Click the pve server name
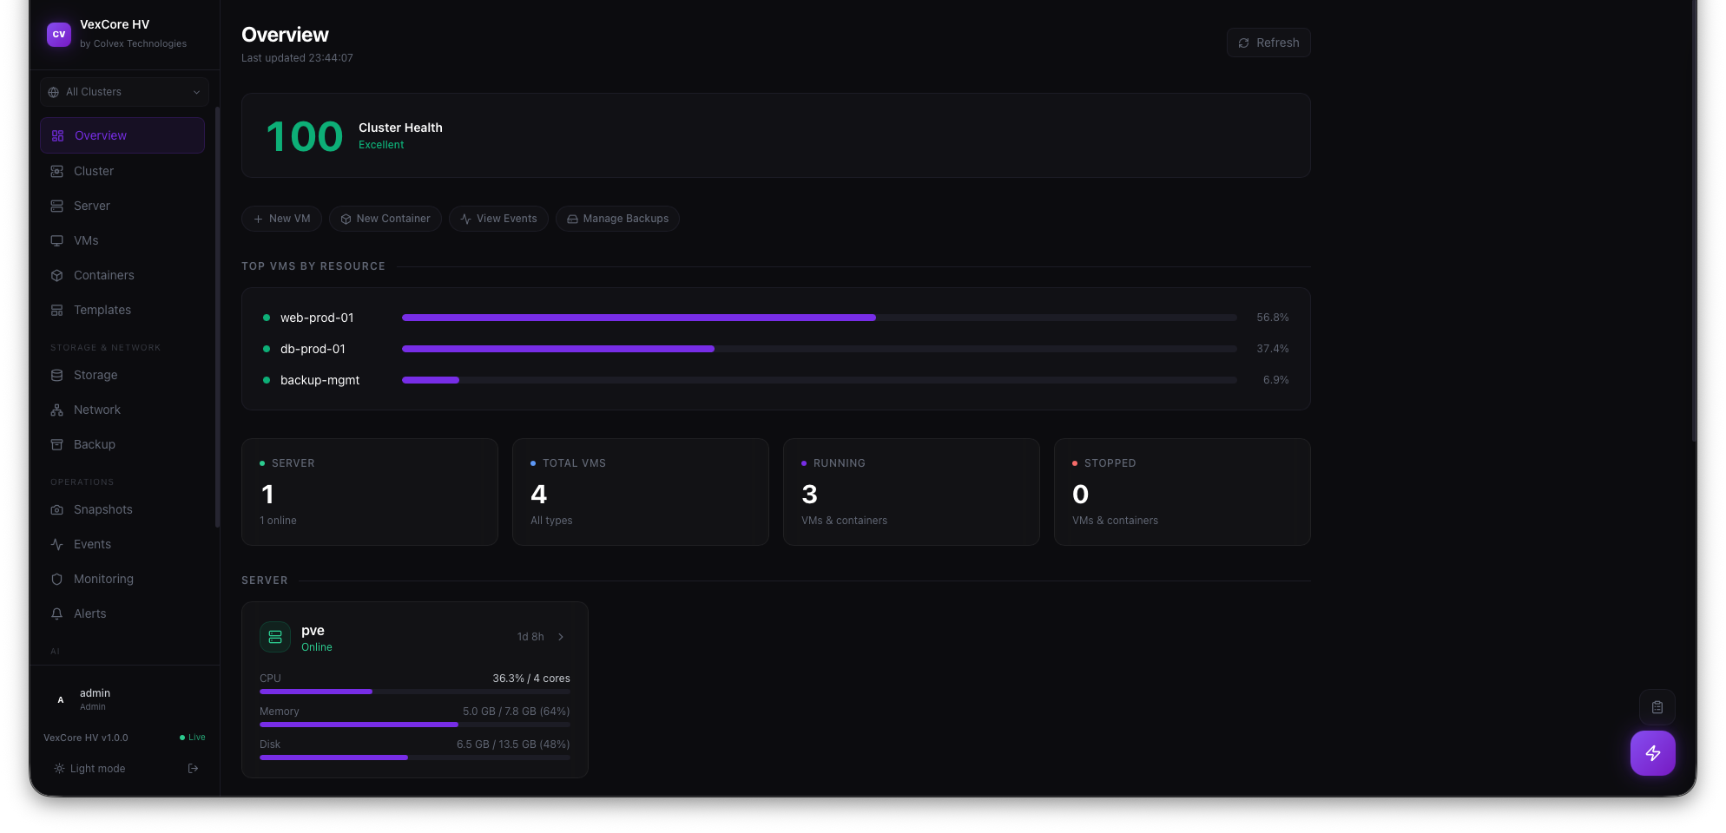Image resolution: width=1726 pixels, height=833 pixels. pyautogui.click(x=313, y=631)
